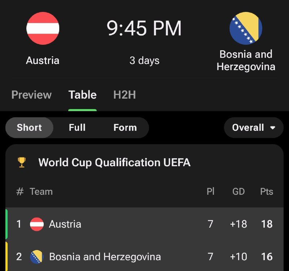Select the Table tab
Viewport: 289px width, 271px height.
coord(82,95)
